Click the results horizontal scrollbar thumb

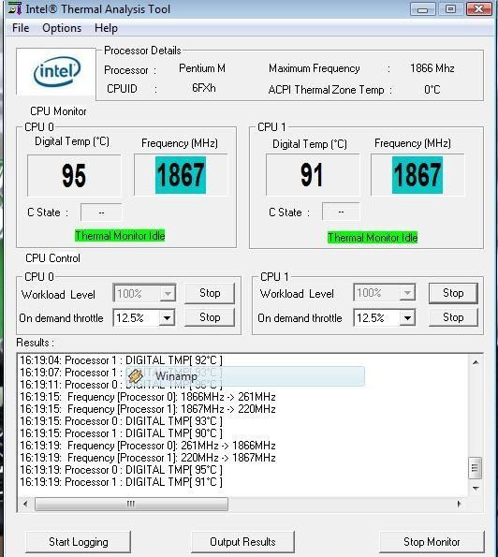(x=131, y=504)
